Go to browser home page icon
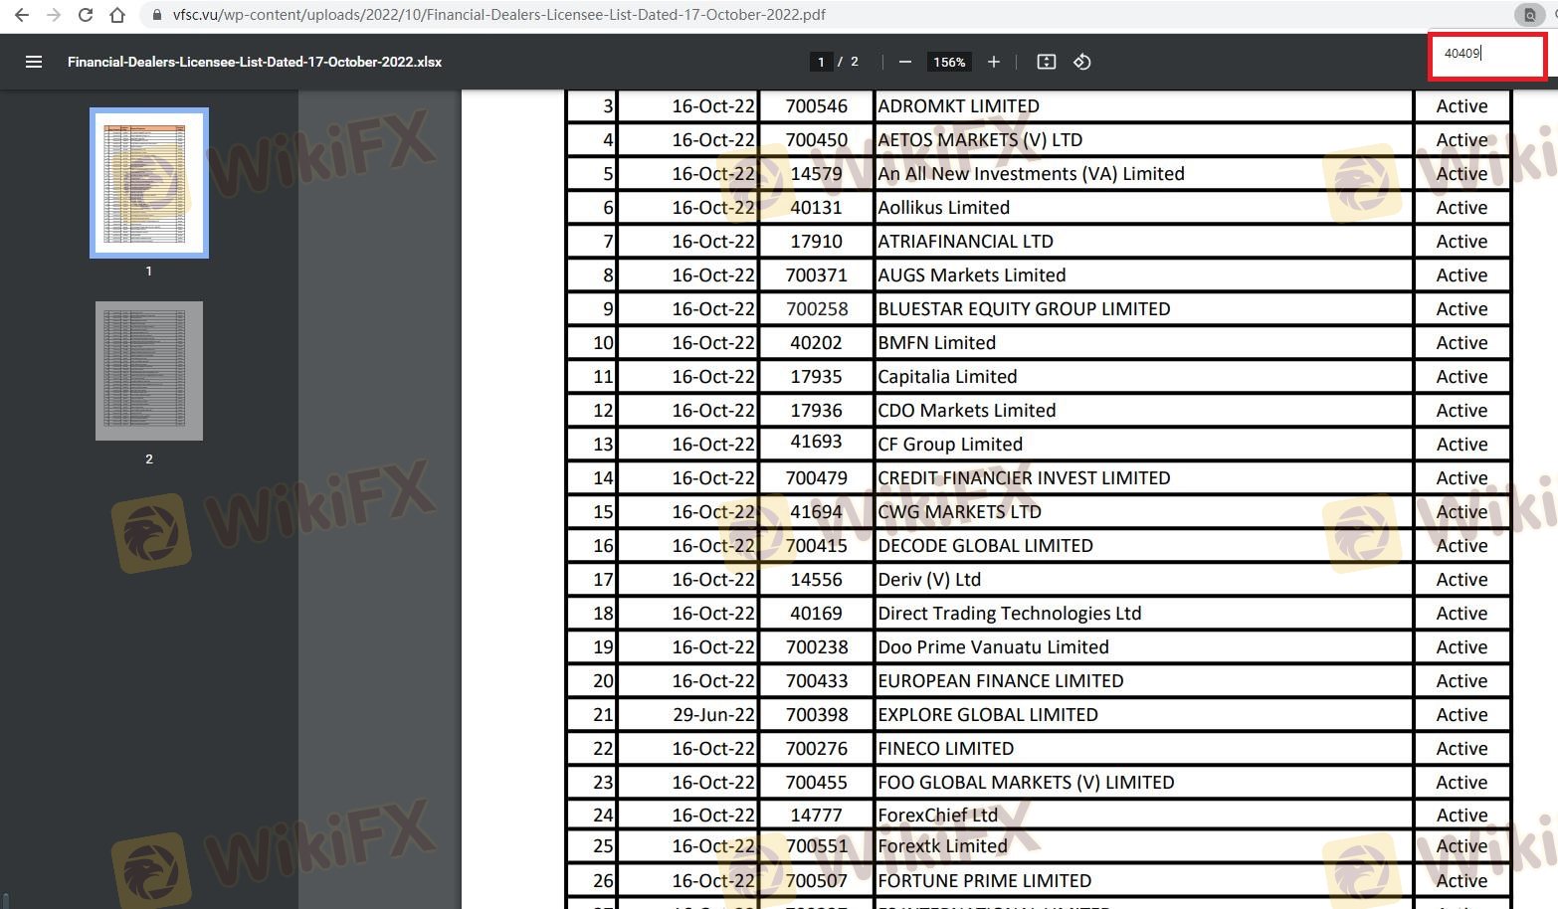This screenshot has height=909, width=1558. pos(117,15)
